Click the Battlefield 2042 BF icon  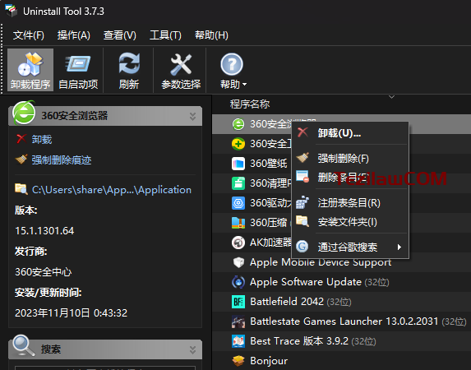[238, 302]
